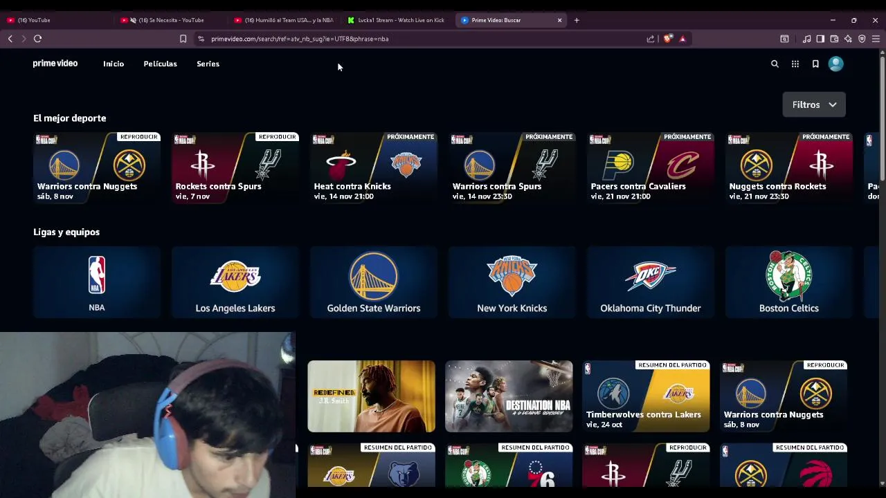Open the music playlist icon in browser toolbar
886x498 pixels.
[806, 39]
